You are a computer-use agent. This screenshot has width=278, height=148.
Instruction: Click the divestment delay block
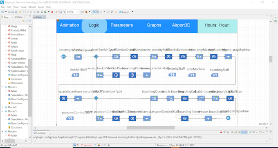183,57
